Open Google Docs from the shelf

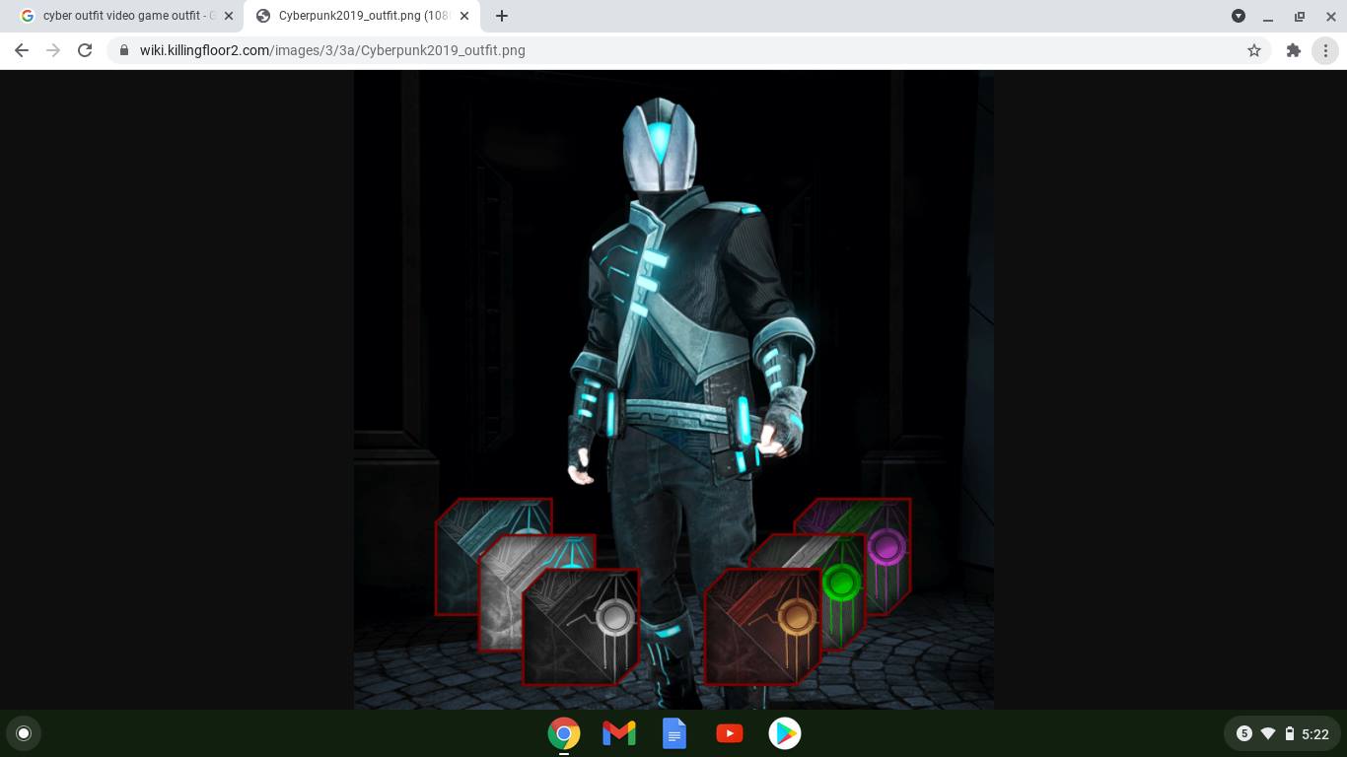(674, 733)
